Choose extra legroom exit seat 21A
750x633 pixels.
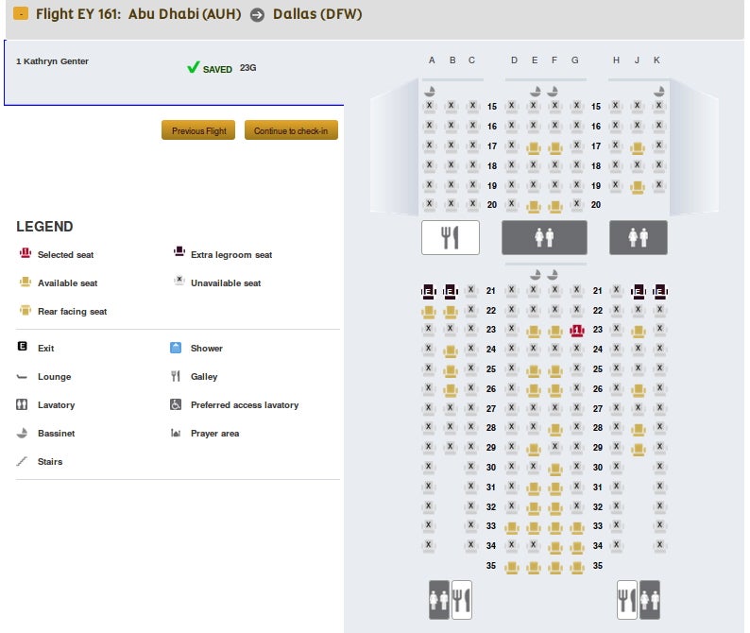tap(429, 291)
